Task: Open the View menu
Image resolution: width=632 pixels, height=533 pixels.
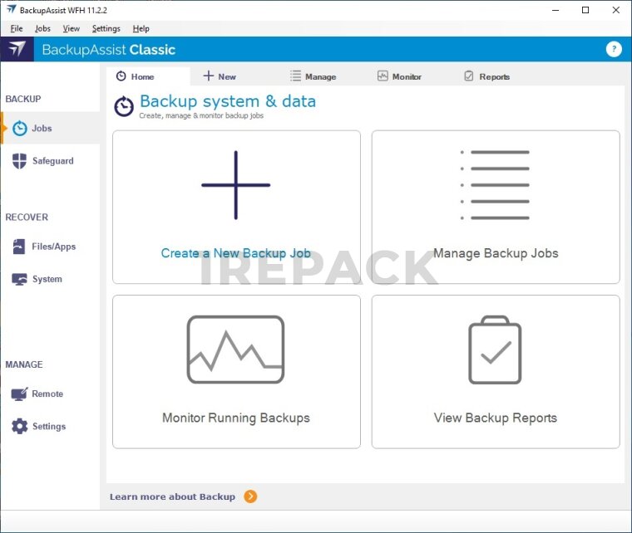Action: [72, 28]
